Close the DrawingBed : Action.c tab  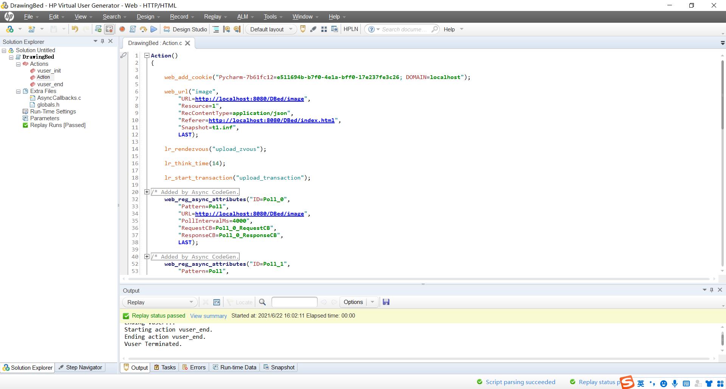(188, 43)
